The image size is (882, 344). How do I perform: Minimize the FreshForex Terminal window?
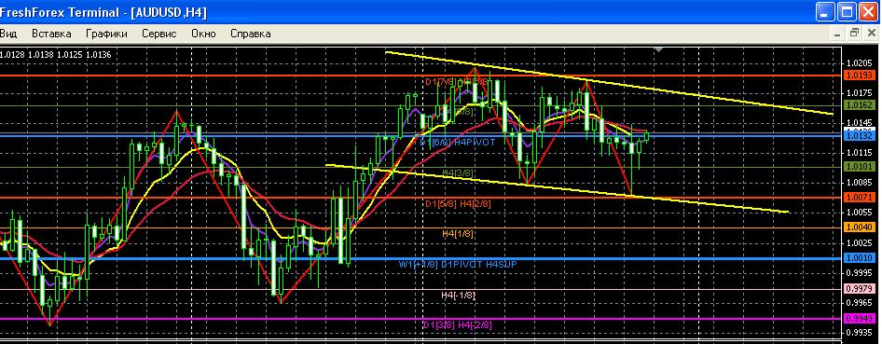click(826, 11)
